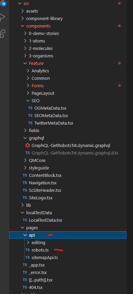Expand the PageLayout folder
This screenshot has height=294, width=133.
28,93
